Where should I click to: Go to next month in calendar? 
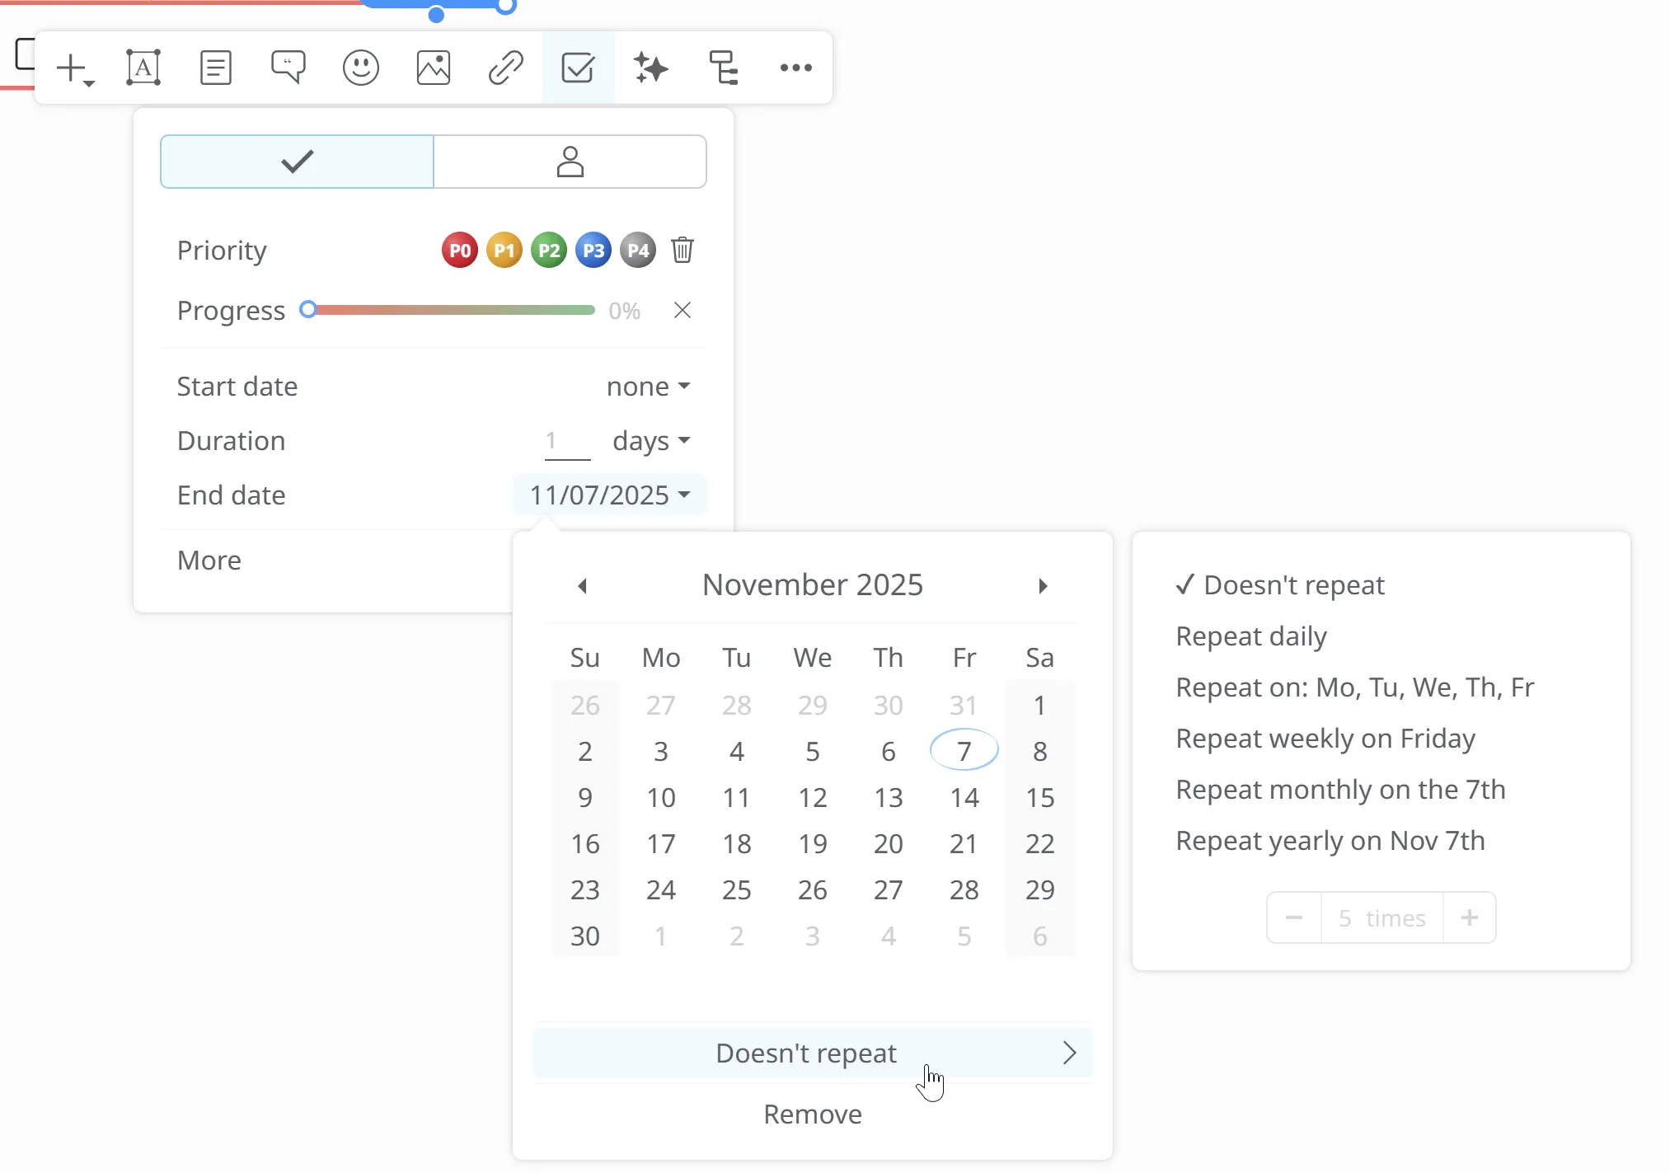1043,586
